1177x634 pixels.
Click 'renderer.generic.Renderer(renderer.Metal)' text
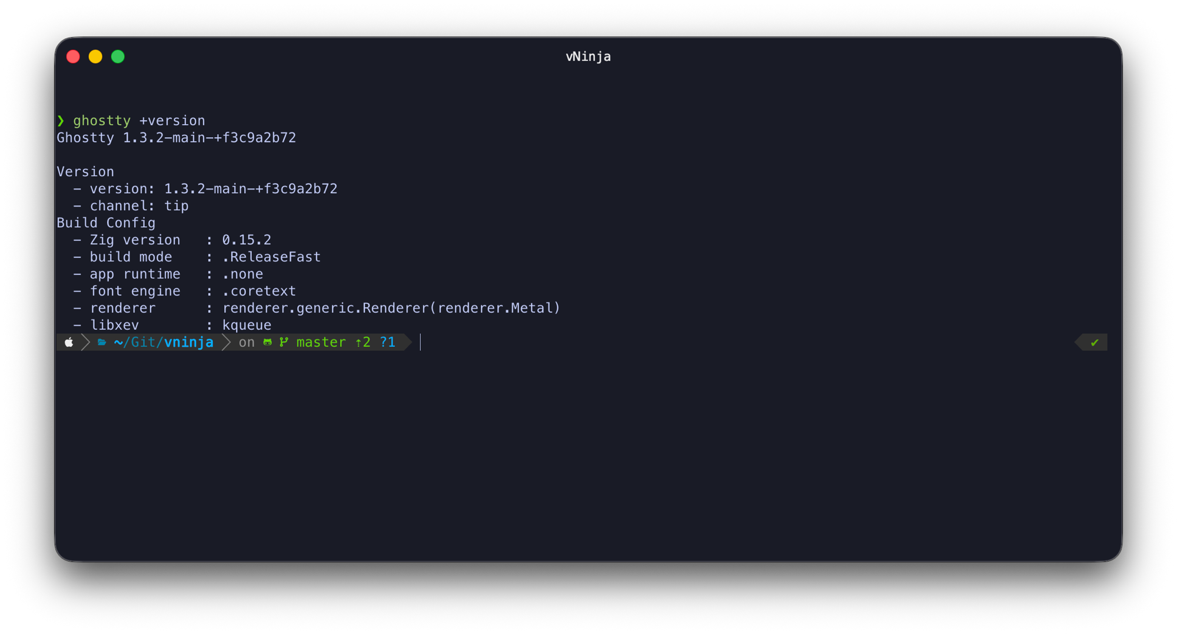(x=391, y=308)
